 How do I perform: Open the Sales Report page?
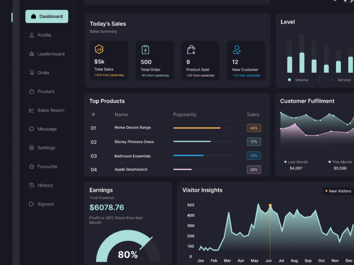51,110
